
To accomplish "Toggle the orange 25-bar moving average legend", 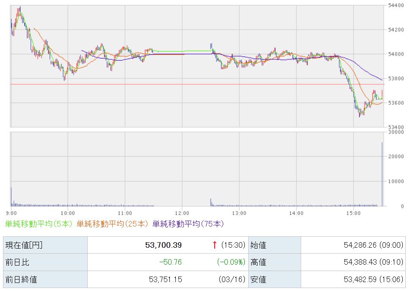I will [x=112, y=224].
